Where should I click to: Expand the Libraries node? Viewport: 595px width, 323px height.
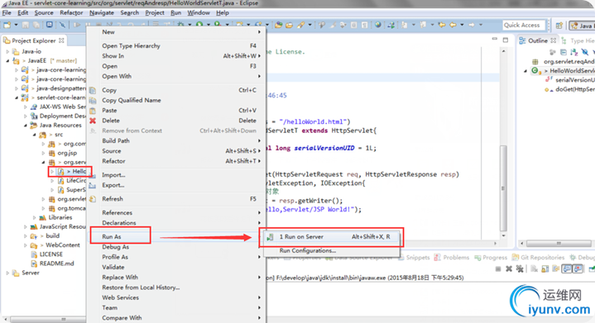tap(35, 217)
